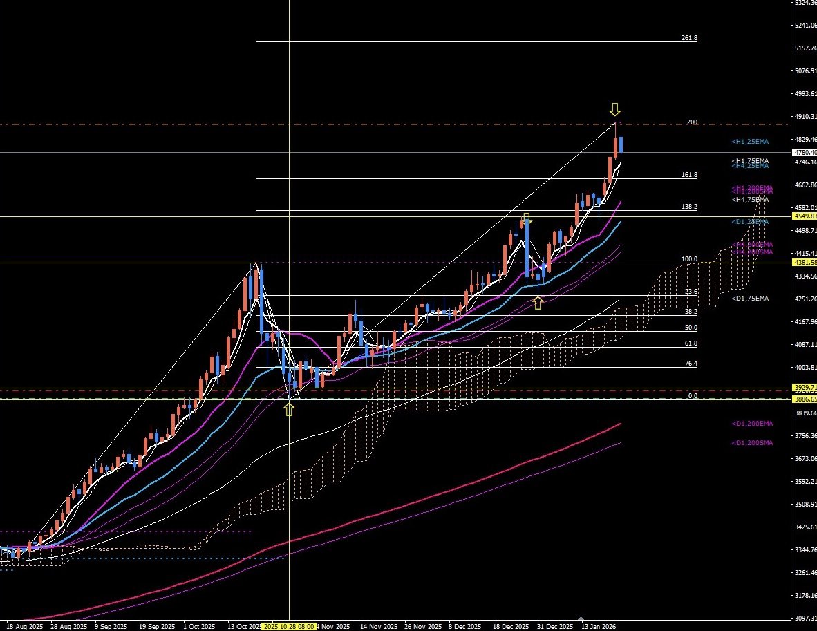This screenshot has width=817, height=631.
Task: Click the 19 Sep 2025 date label
Action: [157, 627]
